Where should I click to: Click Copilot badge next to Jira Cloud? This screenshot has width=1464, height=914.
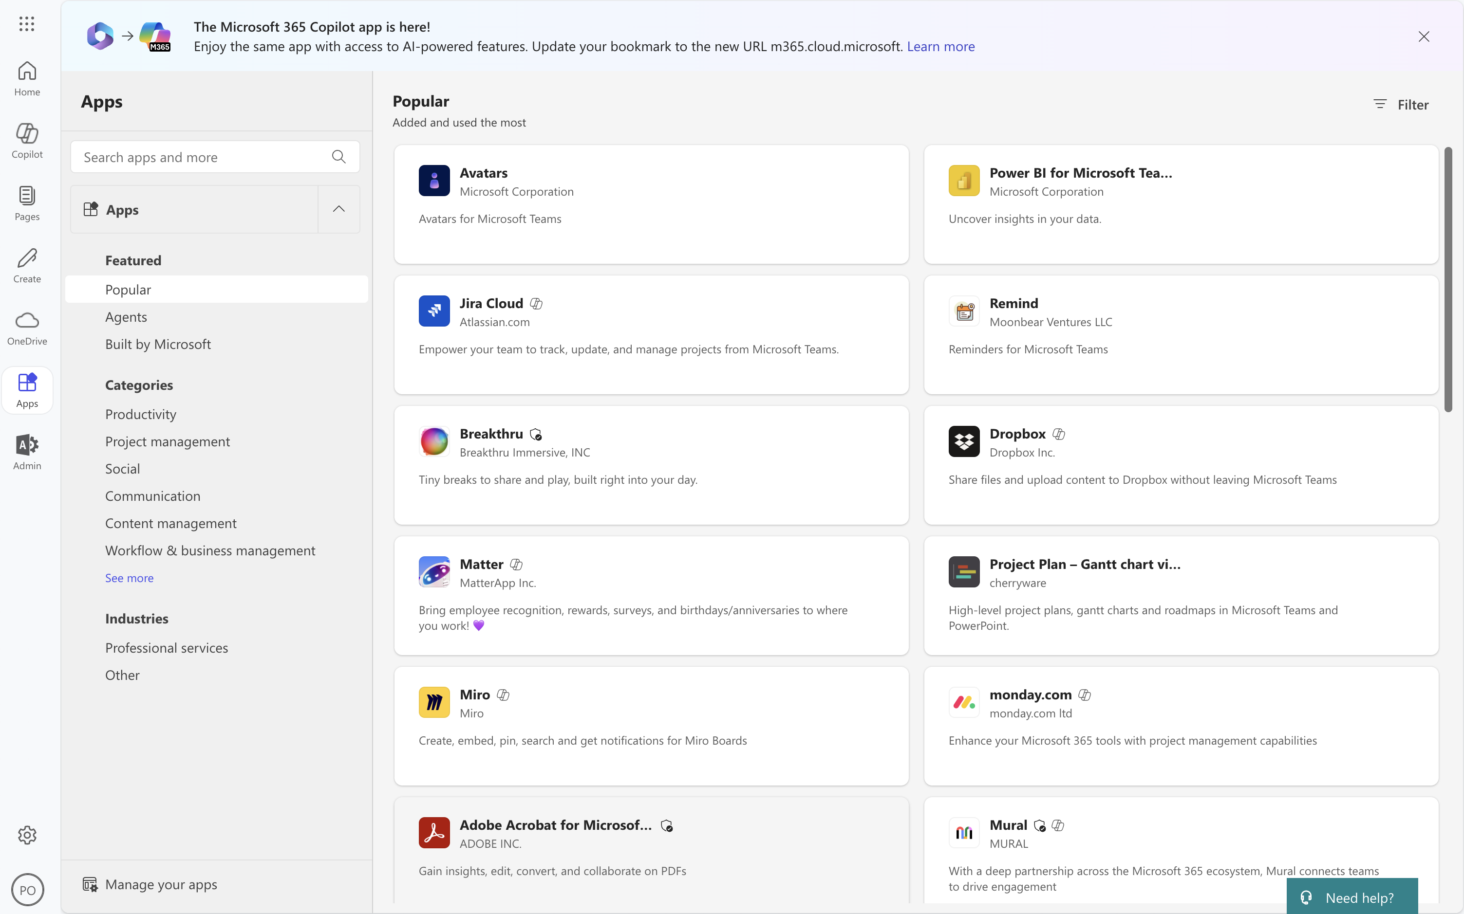(x=536, y=304)
